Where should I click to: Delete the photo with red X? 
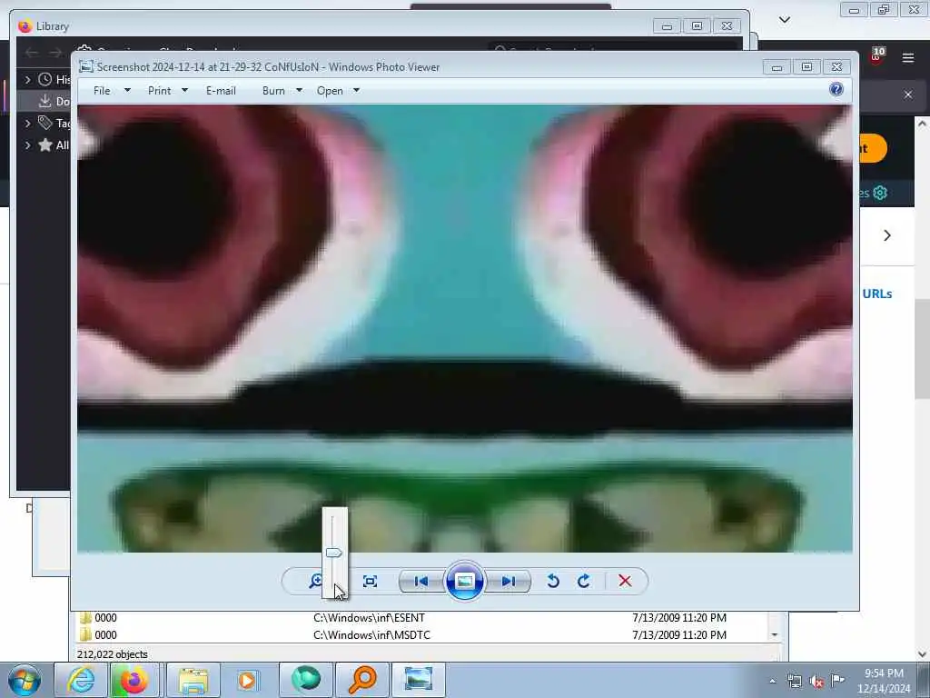coord(625,581)
